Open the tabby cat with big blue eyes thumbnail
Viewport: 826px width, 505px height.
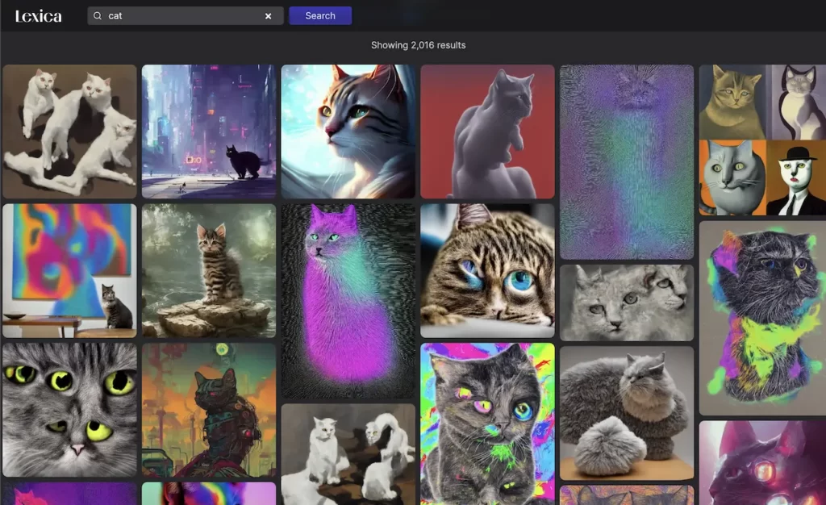coord(487,271)
